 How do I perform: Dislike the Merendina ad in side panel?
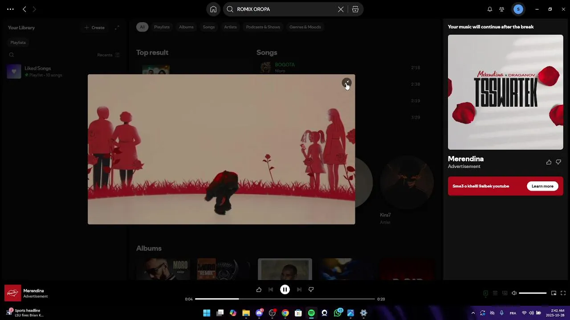click(x=558, y=162)
